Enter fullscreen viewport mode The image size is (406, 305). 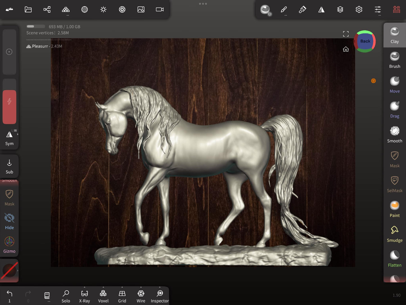(x=346, y=34)
